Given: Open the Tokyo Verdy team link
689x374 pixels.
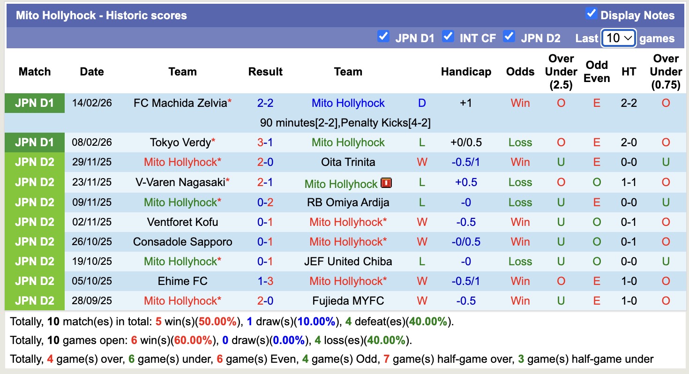Looking at the screenshot, I should click(x=179, y=142).
